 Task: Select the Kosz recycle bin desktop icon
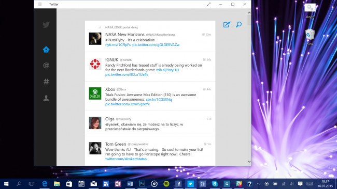click(310, 37)
